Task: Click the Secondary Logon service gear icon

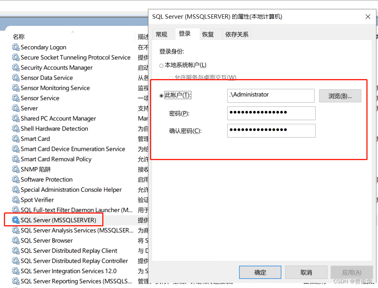Action: (15, 47)
